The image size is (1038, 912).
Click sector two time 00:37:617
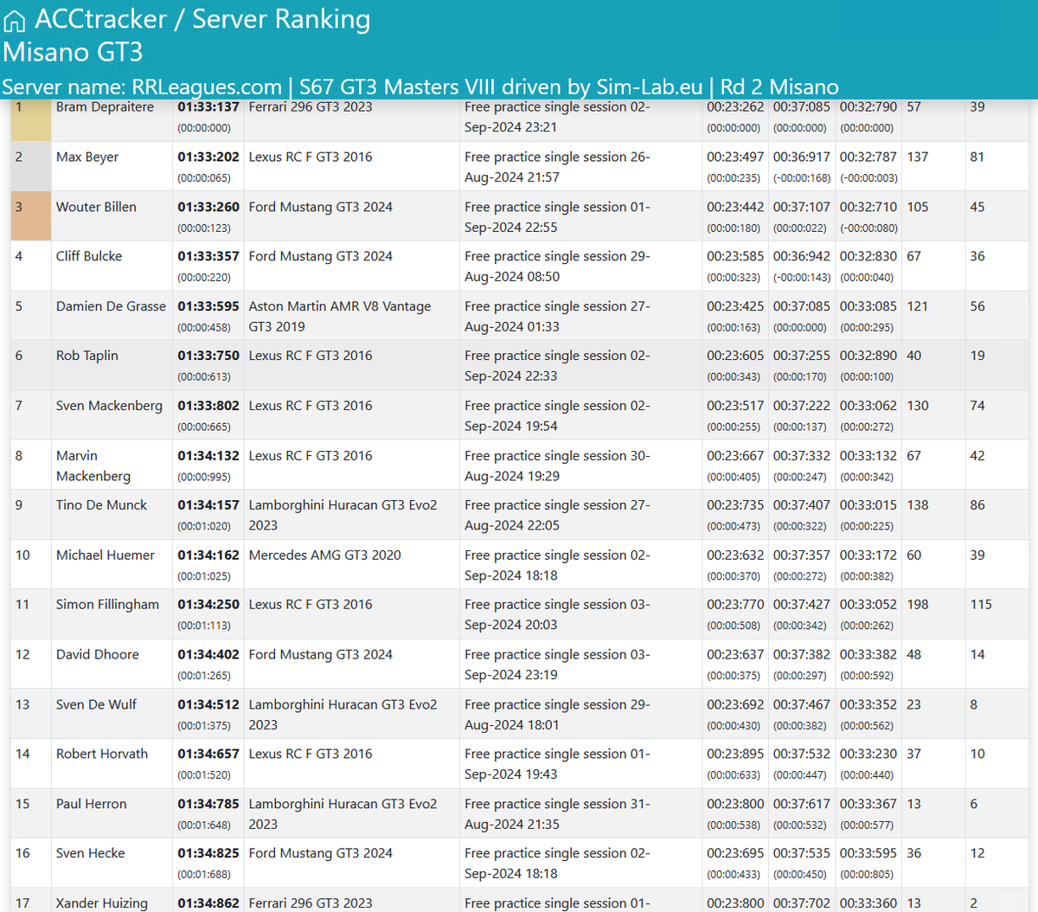802,804
